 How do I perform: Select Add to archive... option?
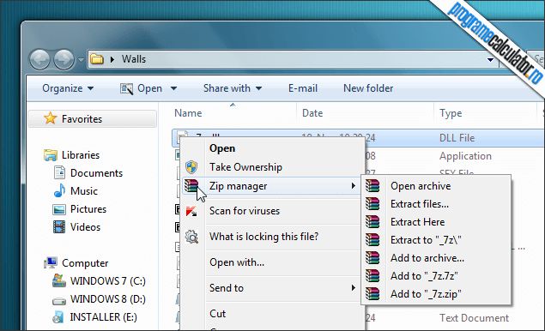(427, 258)
